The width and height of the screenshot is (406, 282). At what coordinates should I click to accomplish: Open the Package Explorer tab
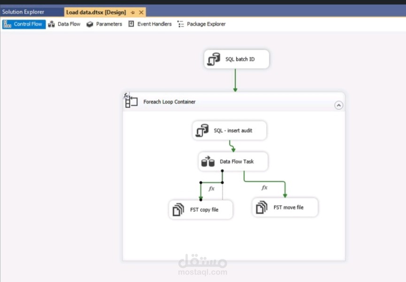(x=201, y=24)
